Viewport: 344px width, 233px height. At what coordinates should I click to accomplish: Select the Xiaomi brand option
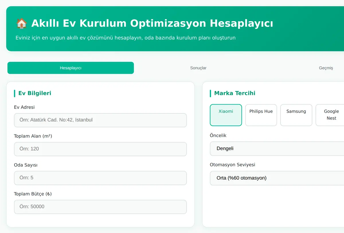pos(226,115)
